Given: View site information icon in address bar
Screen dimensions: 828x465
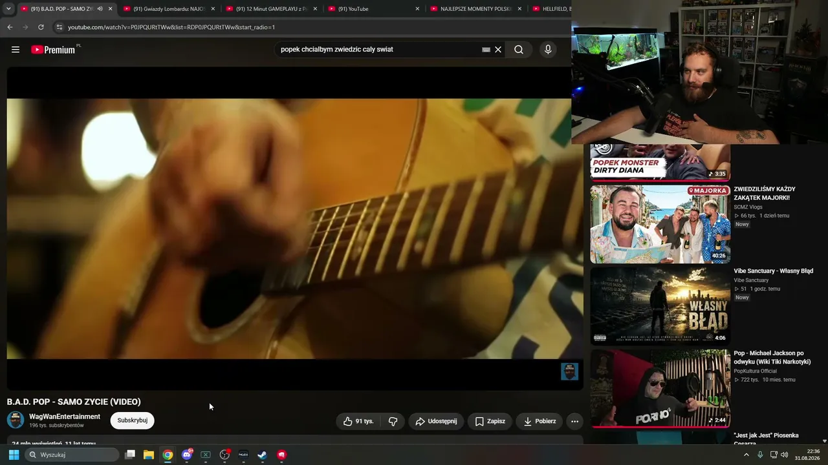Looking at the screenshot, I should tap(59, 27).
